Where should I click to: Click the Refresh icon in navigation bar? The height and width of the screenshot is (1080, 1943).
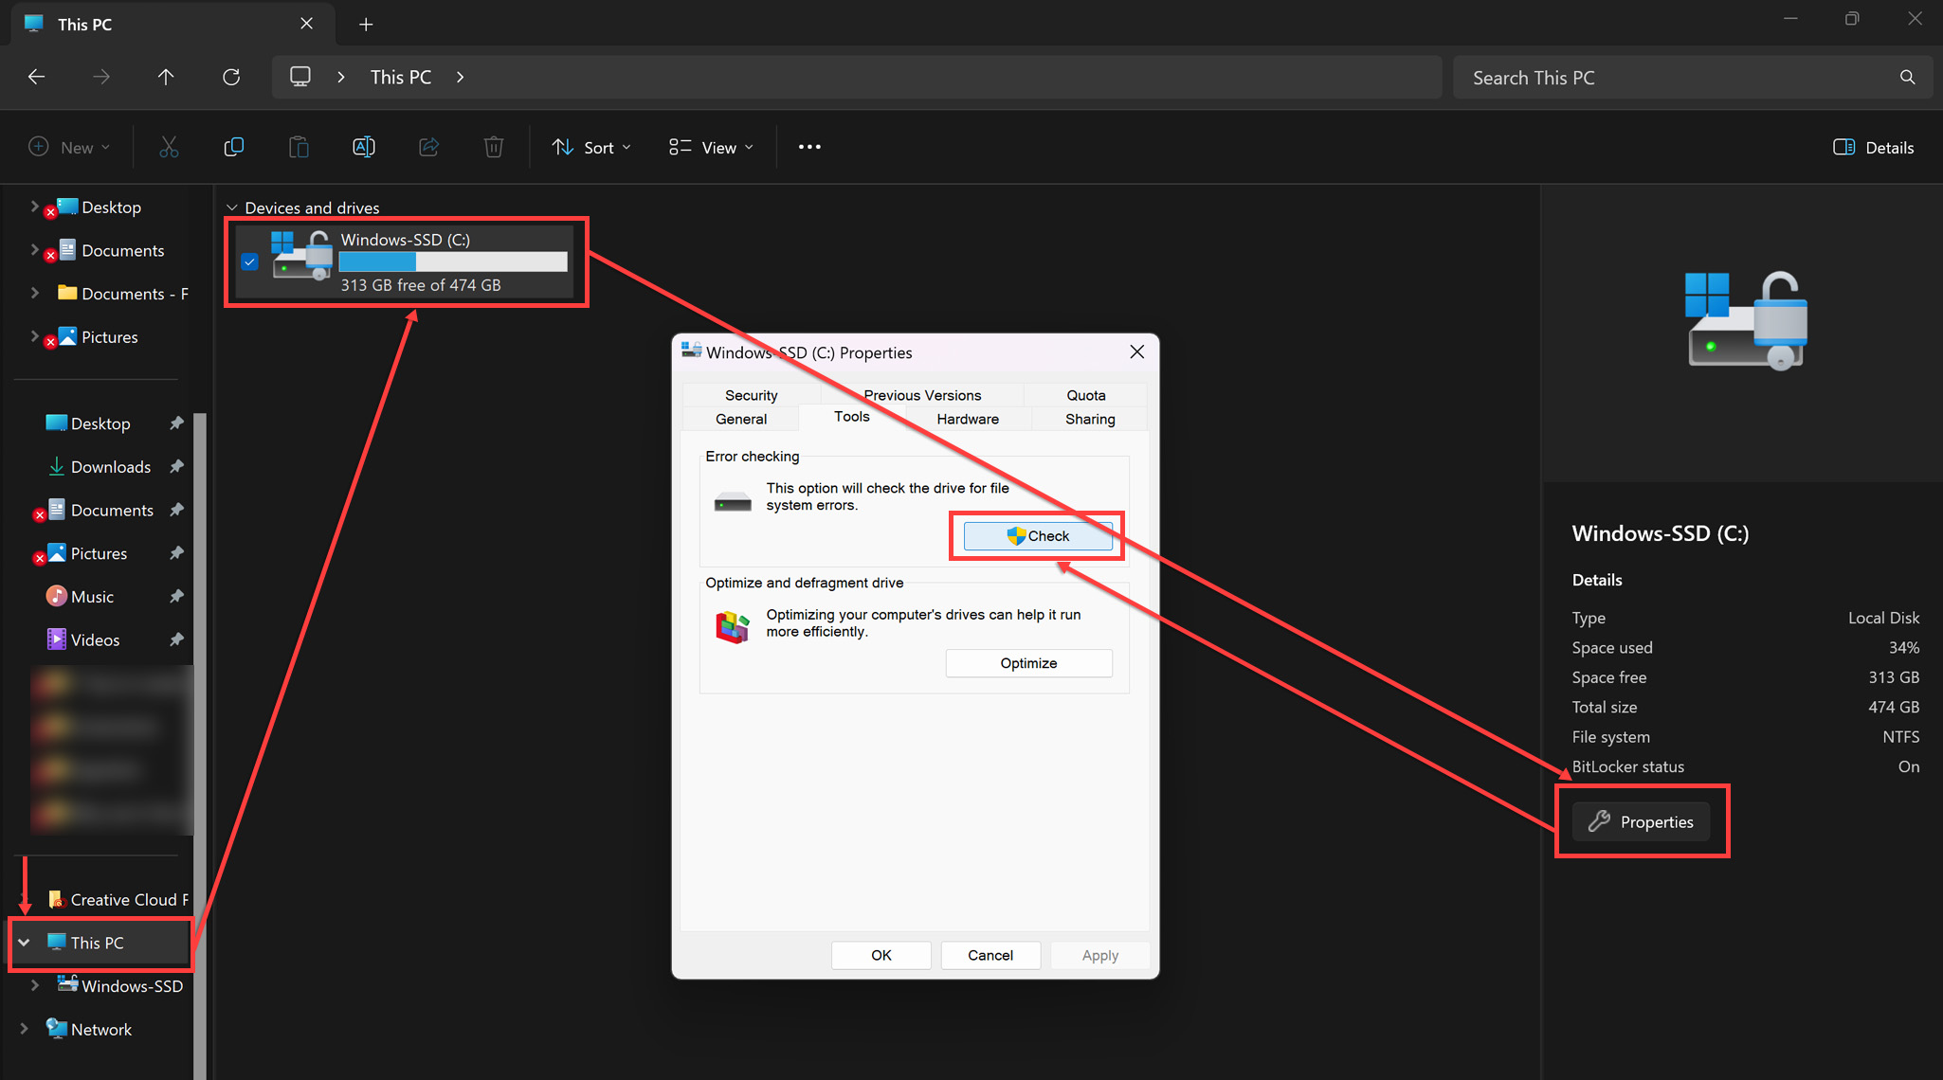231,77
